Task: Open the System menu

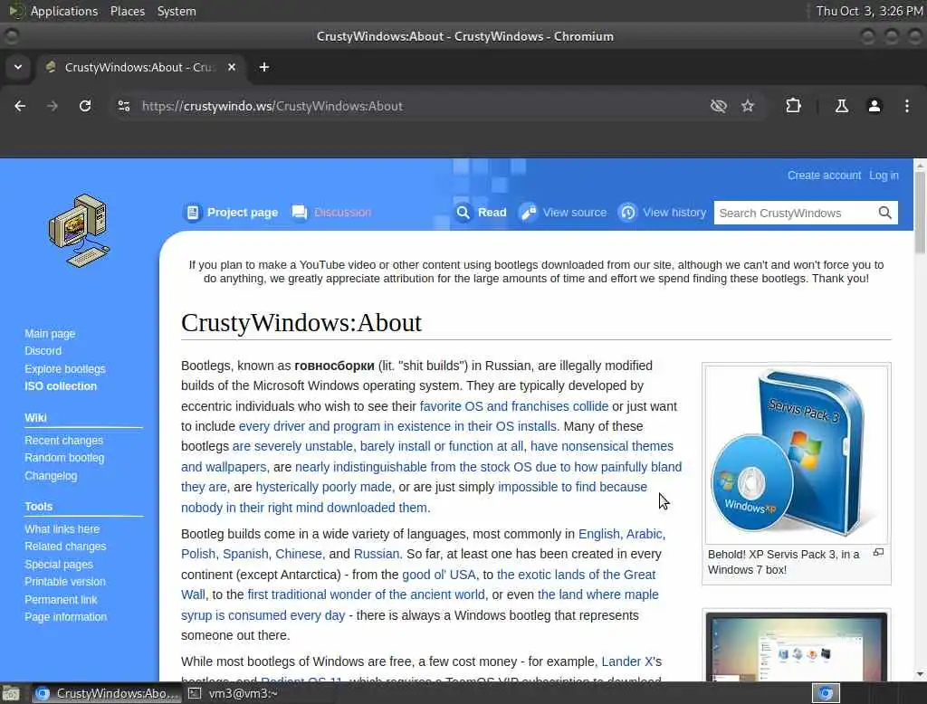Action: pos(177,11)
